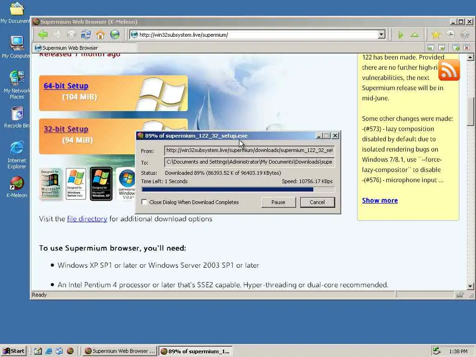Click the download From URL field
This screenshot has width=476, height=357.
tap(250, 151)
